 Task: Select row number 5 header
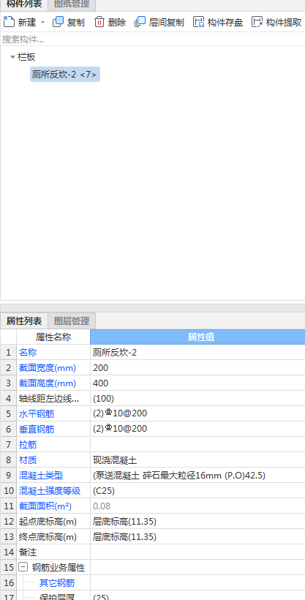[9, 413]
